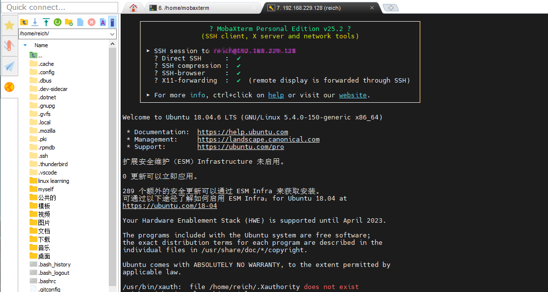Viewport: 548px width, 292px height.
Task: Create a new folder via toolbar icon
Action: point(69,22)
